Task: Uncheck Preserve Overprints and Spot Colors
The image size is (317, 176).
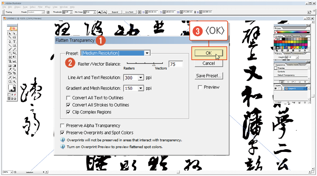Action: coord(62,133)
